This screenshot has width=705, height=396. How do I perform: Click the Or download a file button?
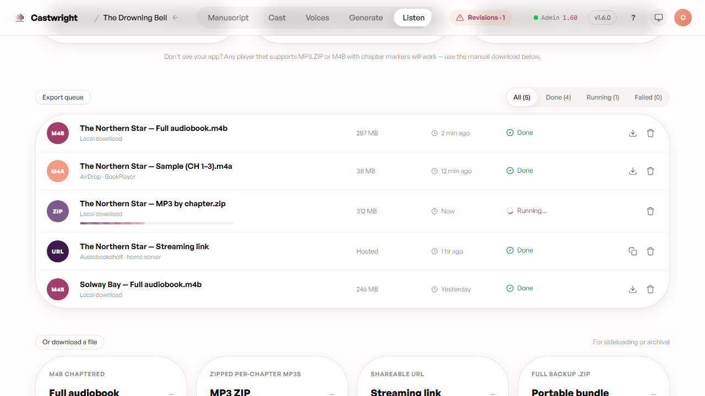pos(69,342)
